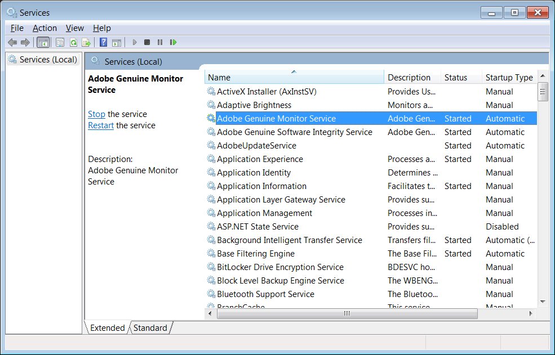
Task: Click the horizontal scrollbar thumb
Action: [347, 313]
